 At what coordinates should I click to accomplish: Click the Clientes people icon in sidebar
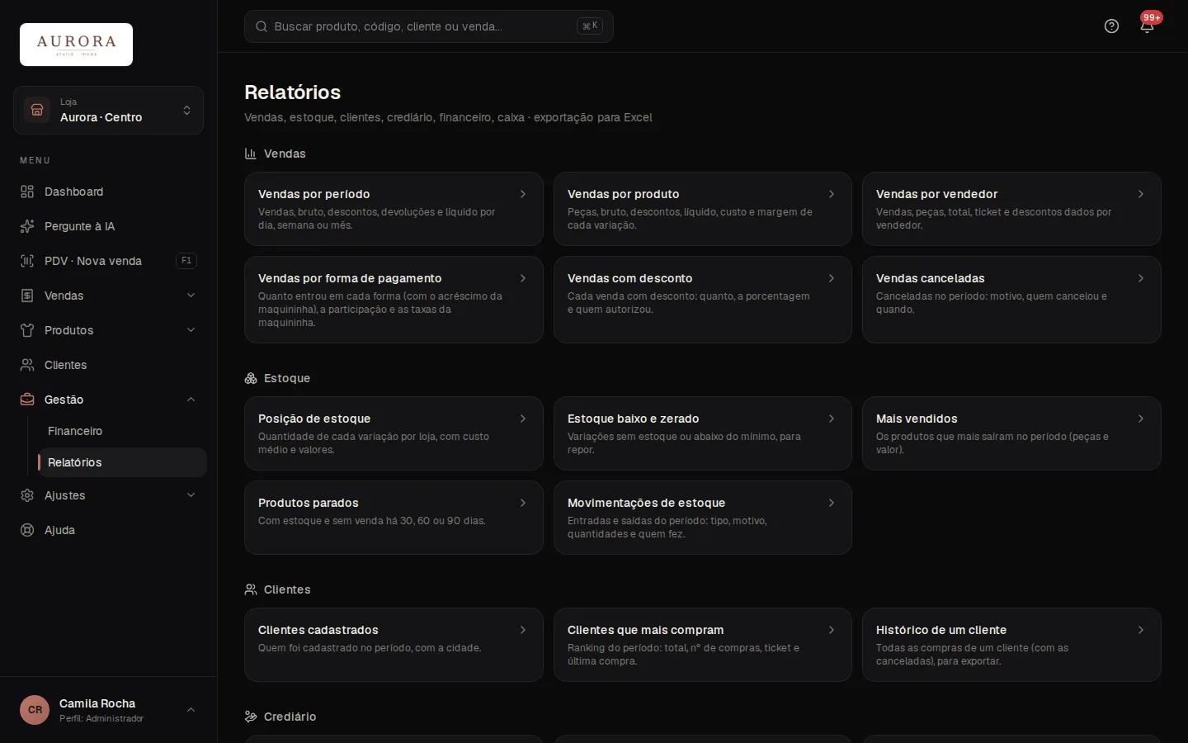[27, 365]
